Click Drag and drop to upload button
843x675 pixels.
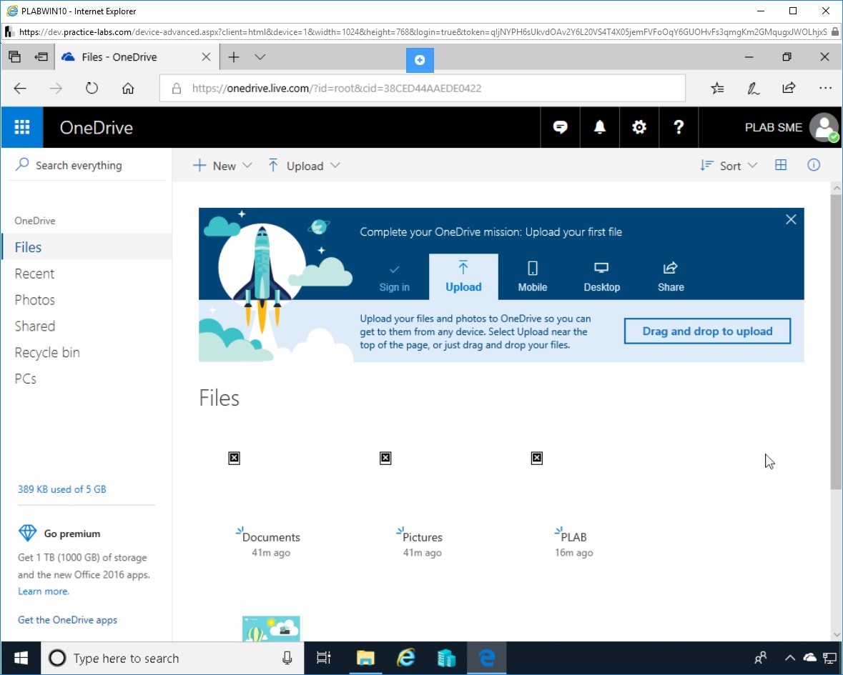(707, 331)
